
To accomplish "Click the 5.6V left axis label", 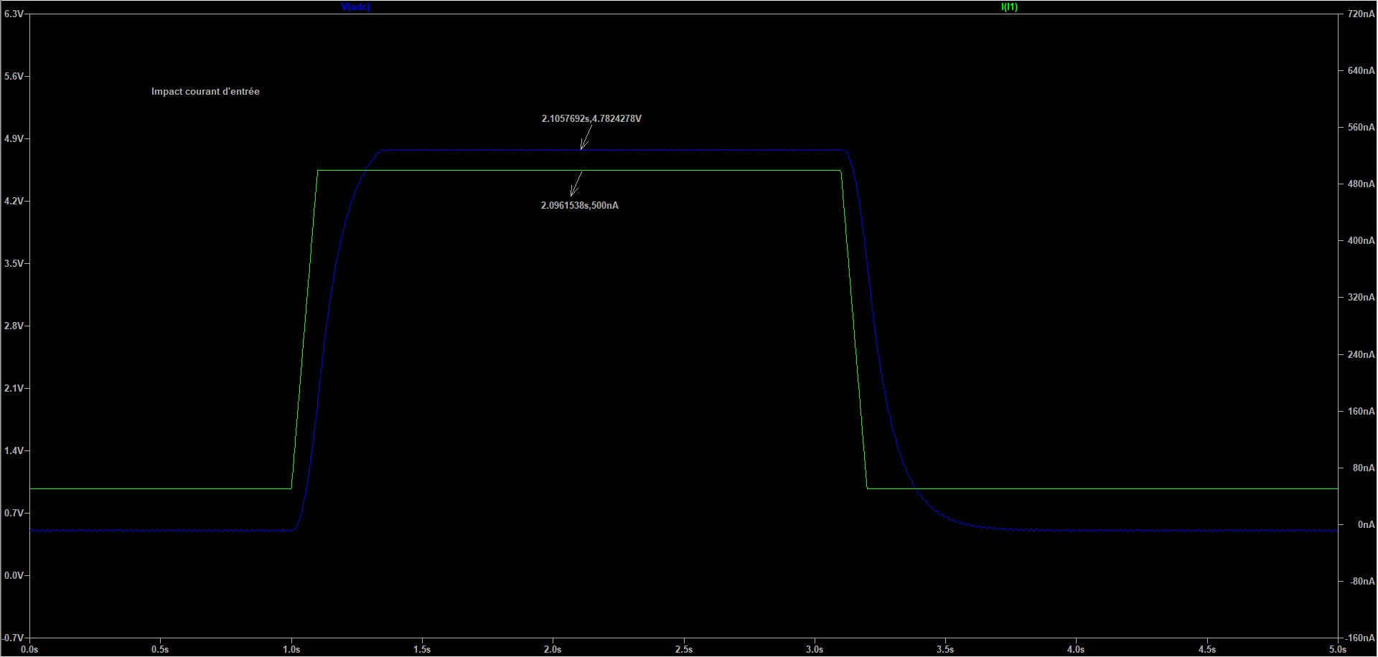I will [x=14, y=76].
